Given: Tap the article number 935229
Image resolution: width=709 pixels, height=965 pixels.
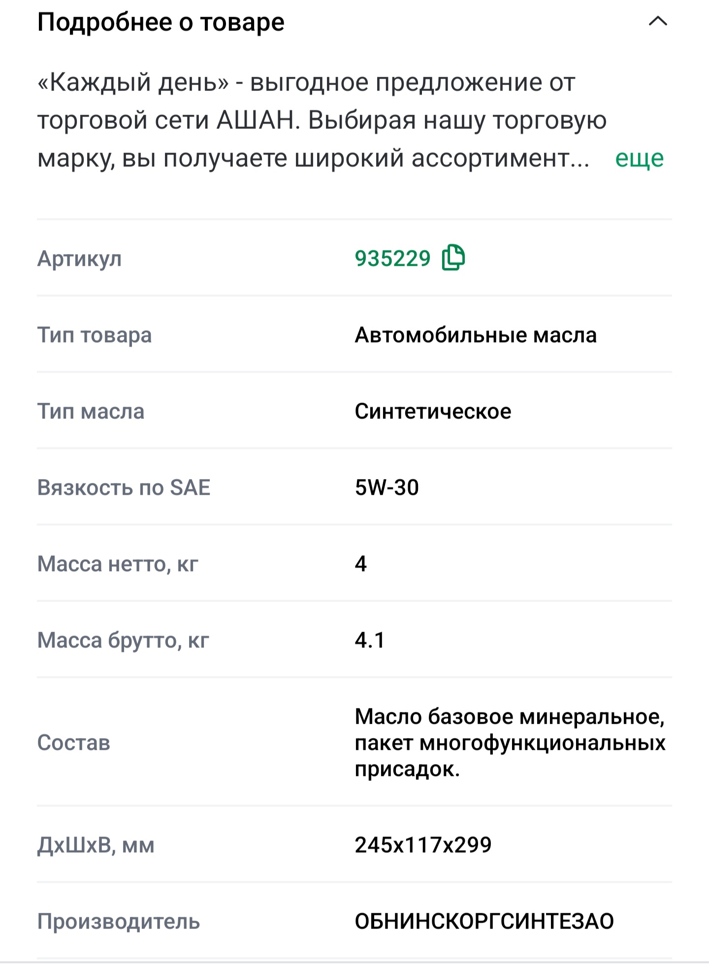Looking at the screenshot, I should pos(392,258).
